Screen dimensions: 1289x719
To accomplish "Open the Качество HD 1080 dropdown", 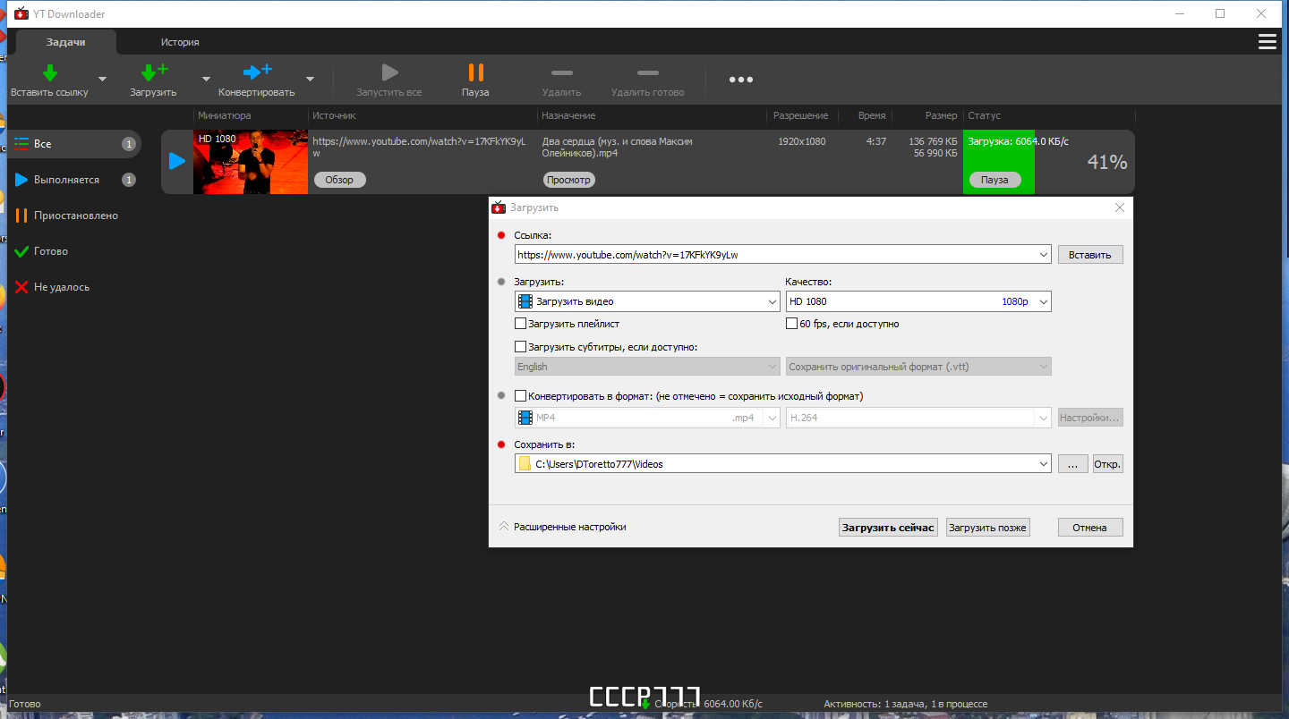I will coord(918,301).
